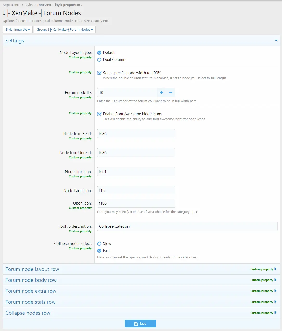Image resolution: width=282 pixels, height=331 pixels.
Task: Click the minus stepper for Forum node ID
Action: point(170,93)
